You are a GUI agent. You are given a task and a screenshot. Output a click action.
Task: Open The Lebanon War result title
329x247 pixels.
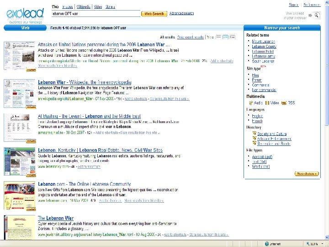56,218
